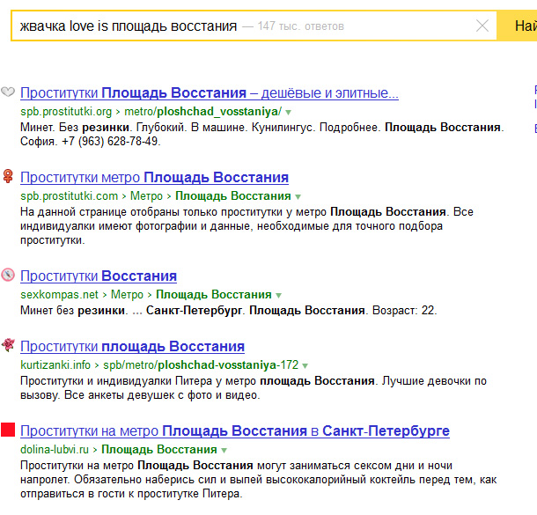
Task: Click the green path metro/ploshchad_vosstaniya/
Action: click(203, 112)
